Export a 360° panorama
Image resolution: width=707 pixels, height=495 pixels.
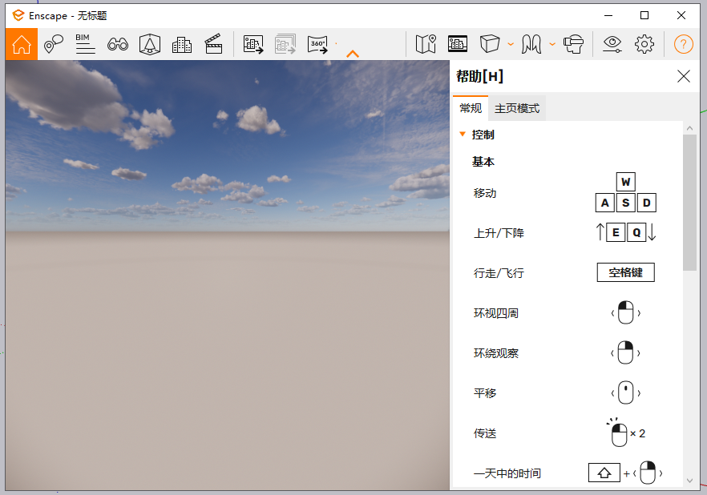click(317, 44)
